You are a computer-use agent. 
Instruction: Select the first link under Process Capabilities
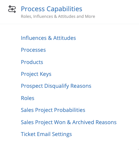(48, 38)
